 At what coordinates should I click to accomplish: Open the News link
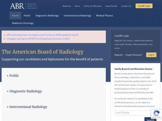(x=77, y=6)
